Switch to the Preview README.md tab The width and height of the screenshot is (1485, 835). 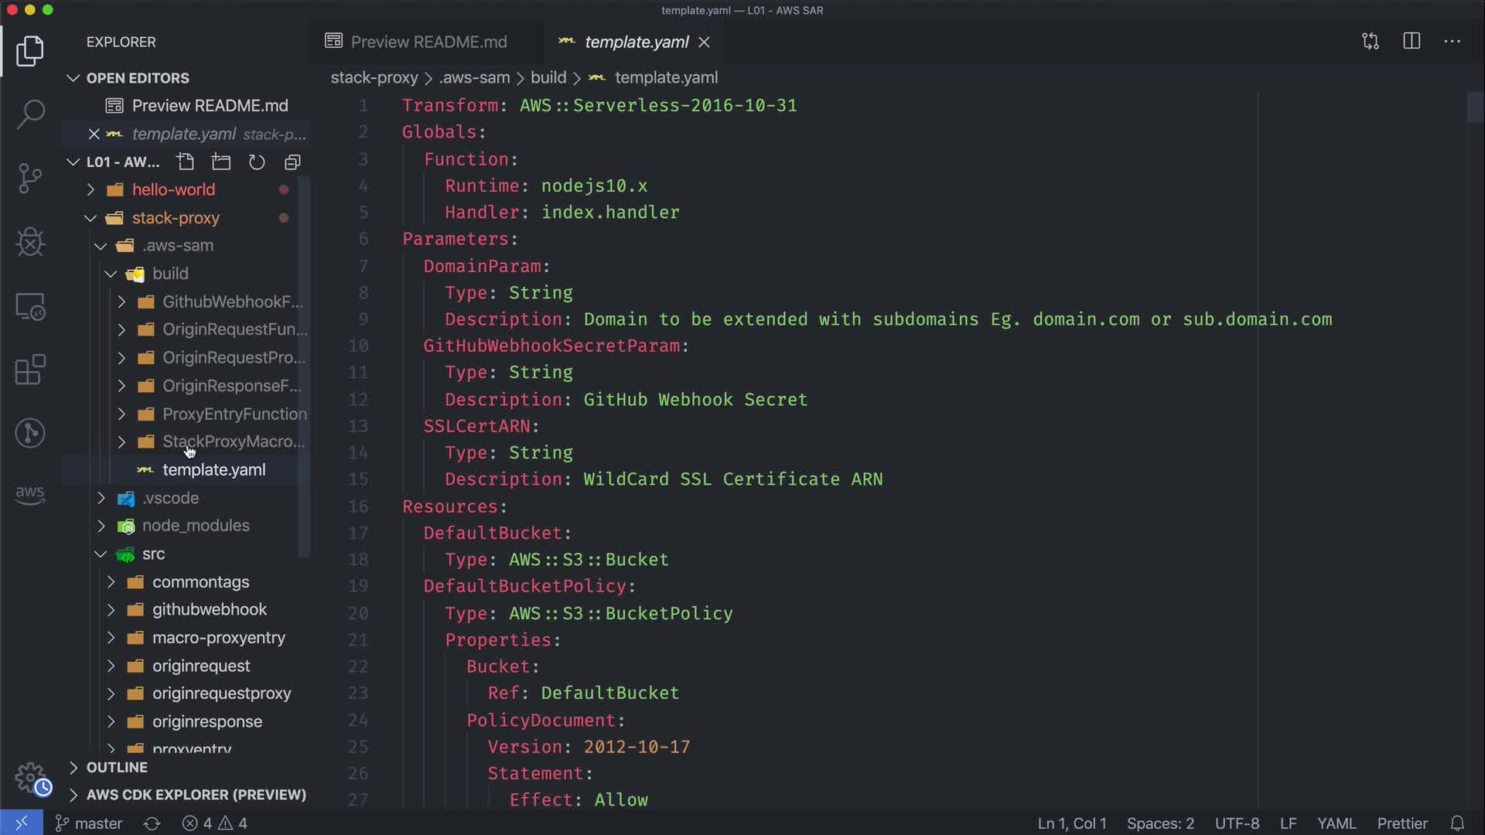pos(428,42)
